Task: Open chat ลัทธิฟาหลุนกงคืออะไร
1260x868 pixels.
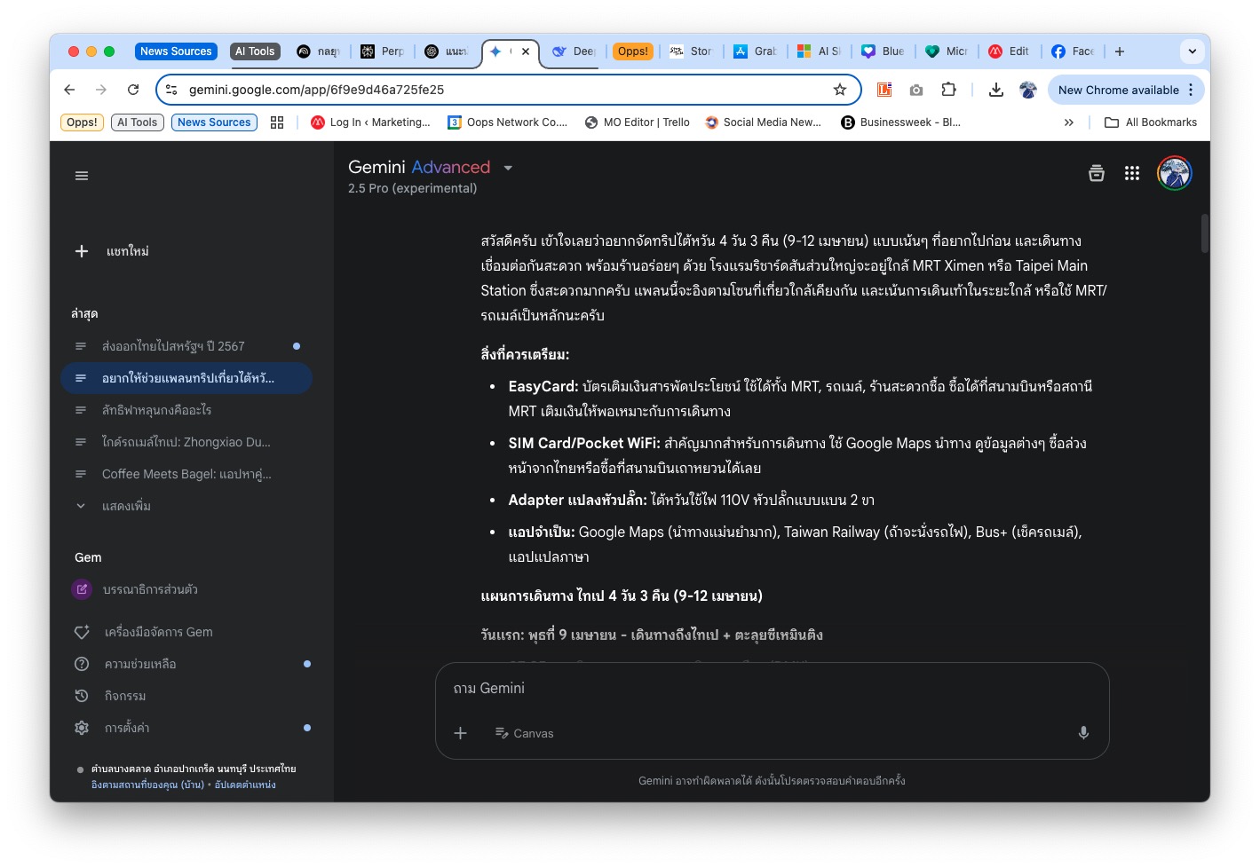Action: (x=186, y=410)
